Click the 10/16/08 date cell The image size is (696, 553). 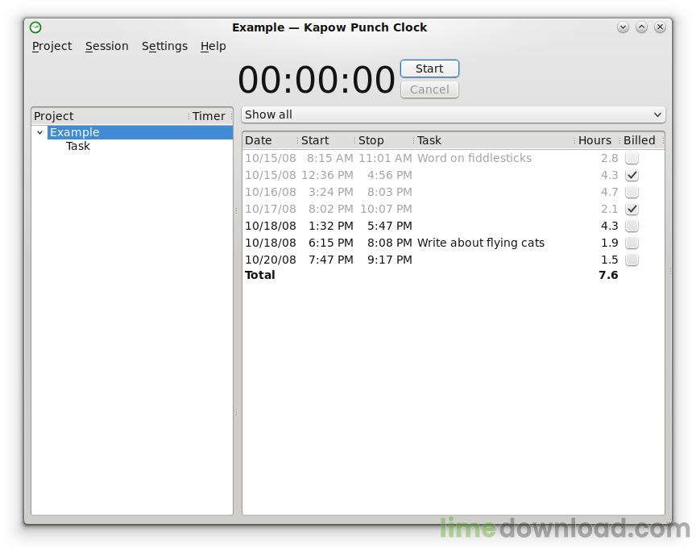(271, 193)
